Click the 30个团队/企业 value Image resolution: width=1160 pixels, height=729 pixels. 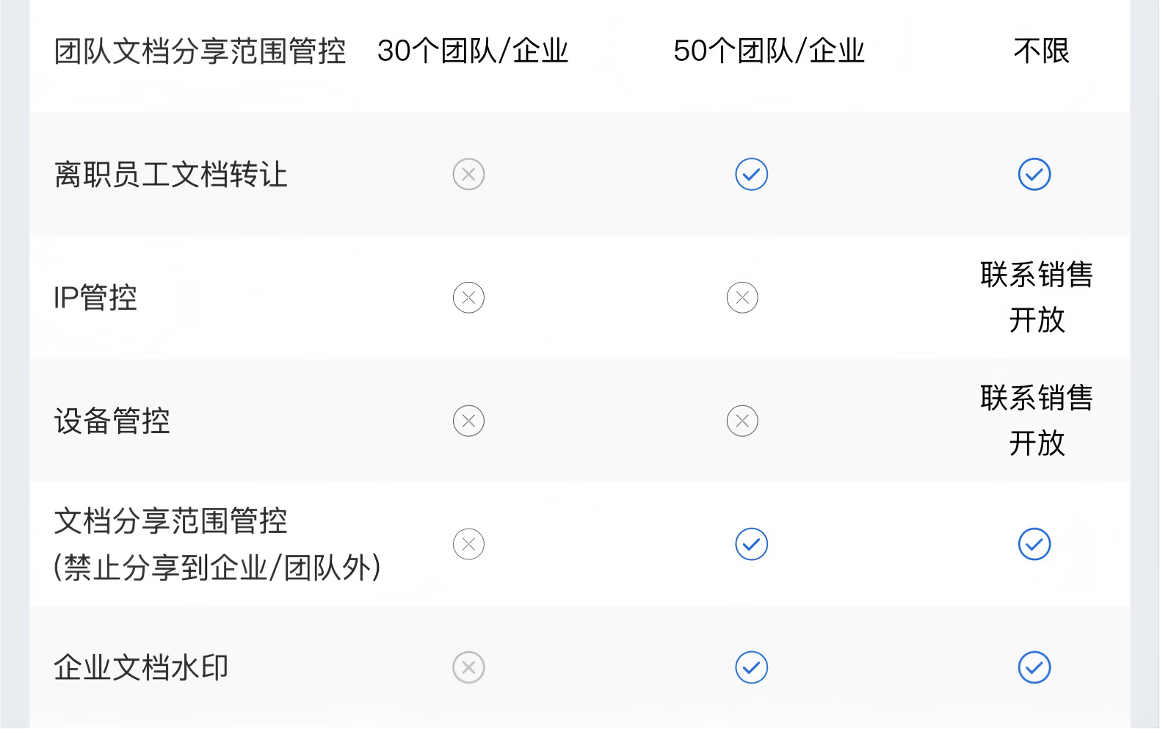473,51
